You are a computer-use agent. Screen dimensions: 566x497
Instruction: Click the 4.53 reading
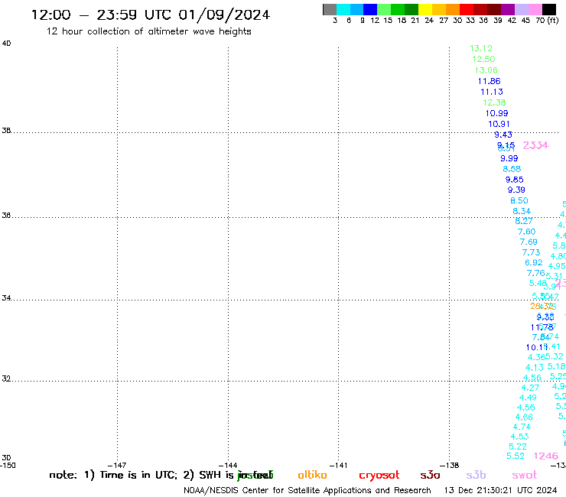pyautogui.click(x=520, y=437)
